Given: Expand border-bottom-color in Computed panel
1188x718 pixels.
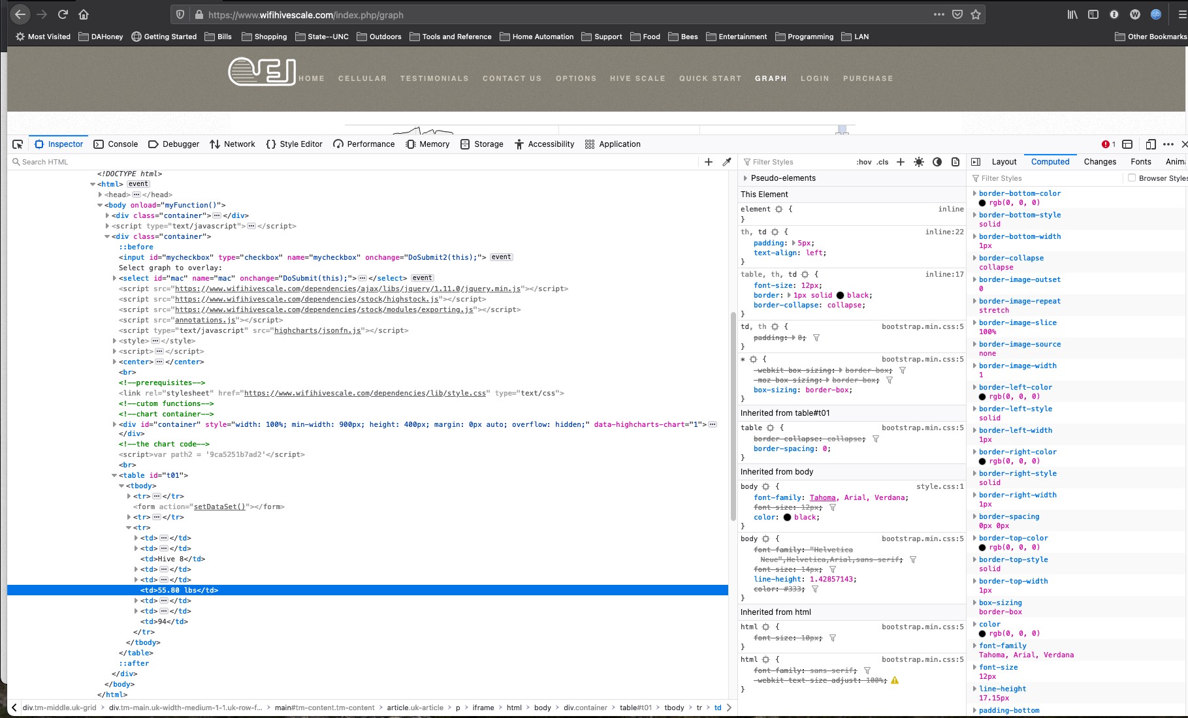Looking at the screenshot, I should (975, 193).
